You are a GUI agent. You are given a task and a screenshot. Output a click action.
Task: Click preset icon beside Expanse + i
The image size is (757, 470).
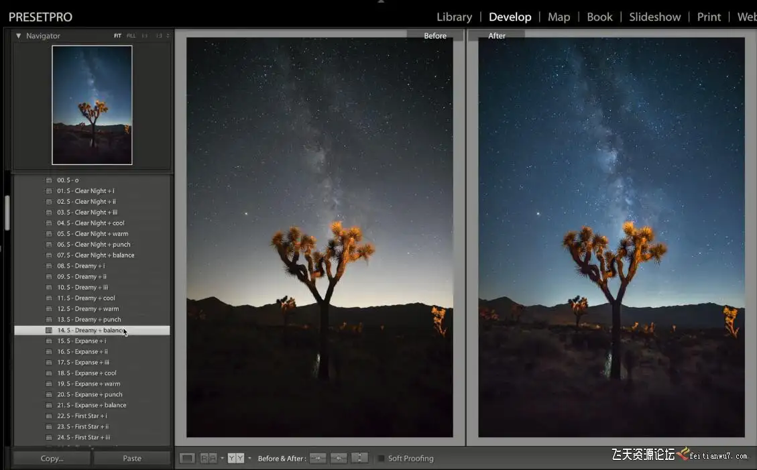49,341
